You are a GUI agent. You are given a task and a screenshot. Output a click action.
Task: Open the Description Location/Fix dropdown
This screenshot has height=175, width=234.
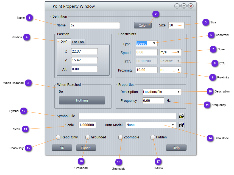(x=162, y=92)
